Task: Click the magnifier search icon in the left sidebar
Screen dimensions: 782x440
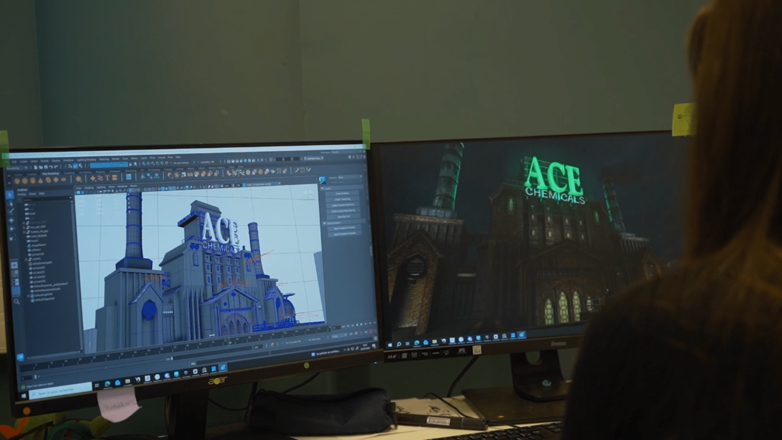Action: (17, 302)
